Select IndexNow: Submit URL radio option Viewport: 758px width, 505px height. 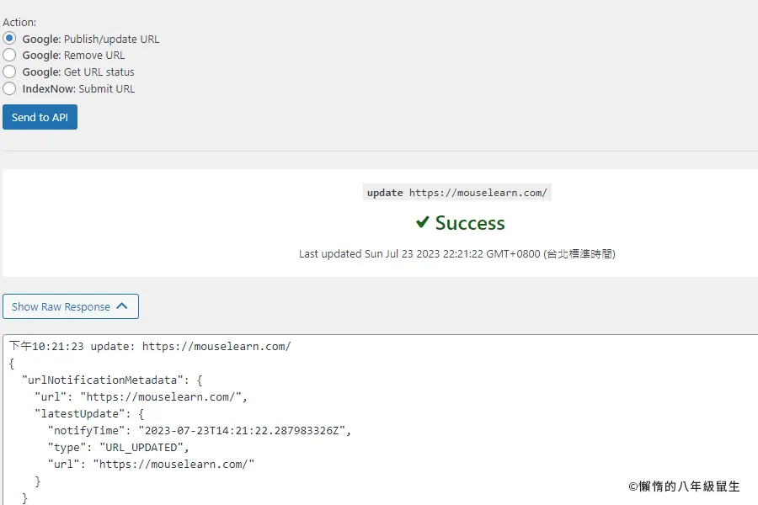tap(9, 88)
